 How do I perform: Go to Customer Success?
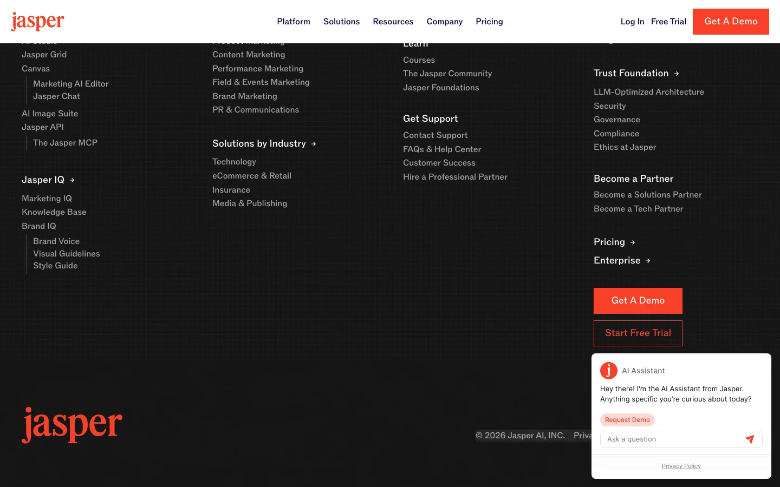[x=439, y=163]
